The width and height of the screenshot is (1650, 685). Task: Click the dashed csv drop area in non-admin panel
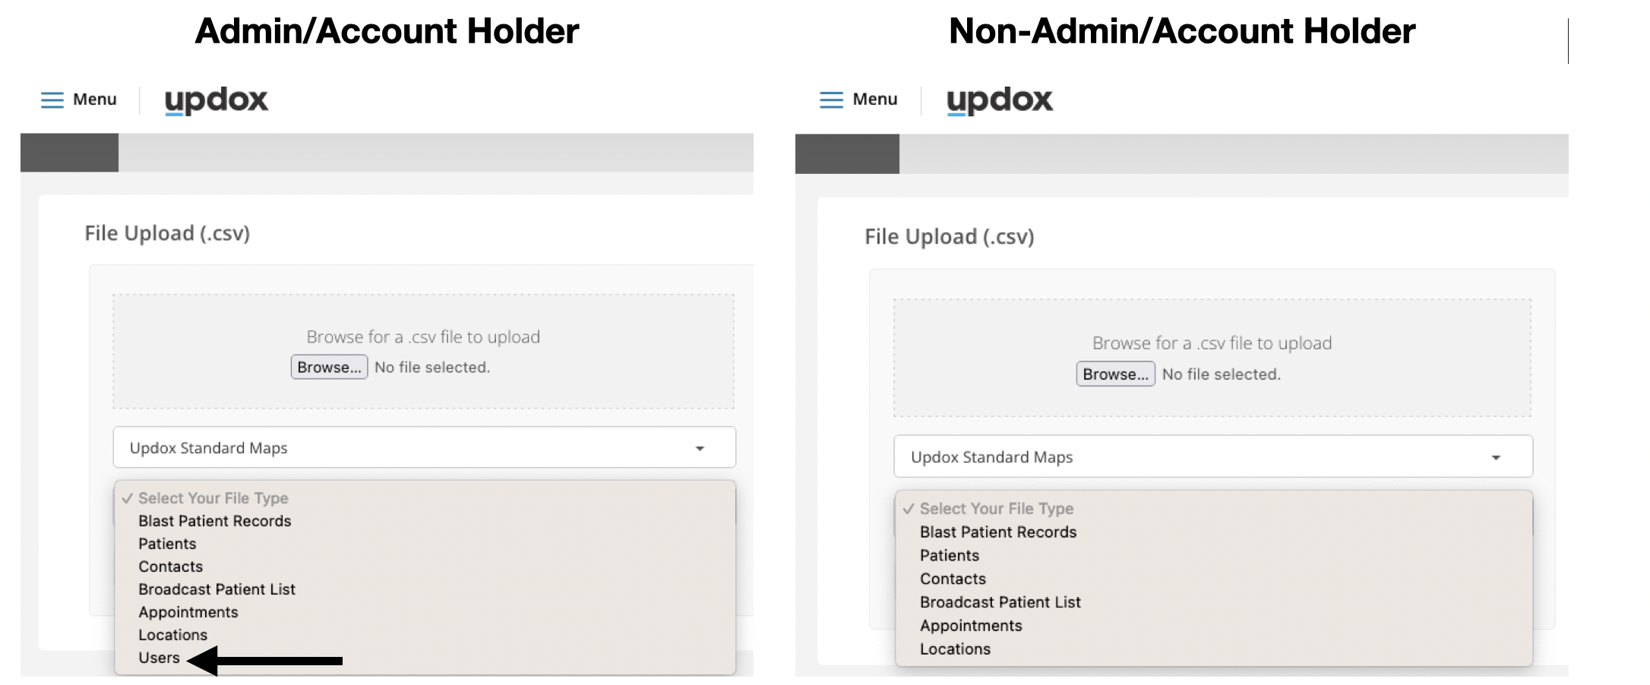click(x=1212, y=358)
